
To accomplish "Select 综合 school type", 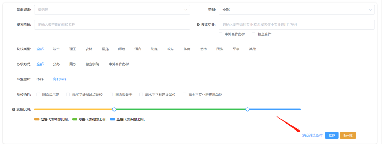I will point(56,49).
